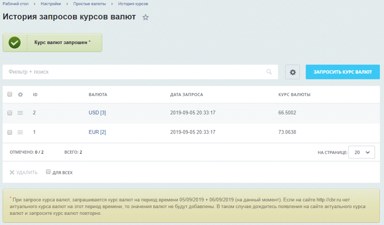Navigate to 'Простые валюты' breadcrumb
384x225 pixels.
[x=89, y=4]
